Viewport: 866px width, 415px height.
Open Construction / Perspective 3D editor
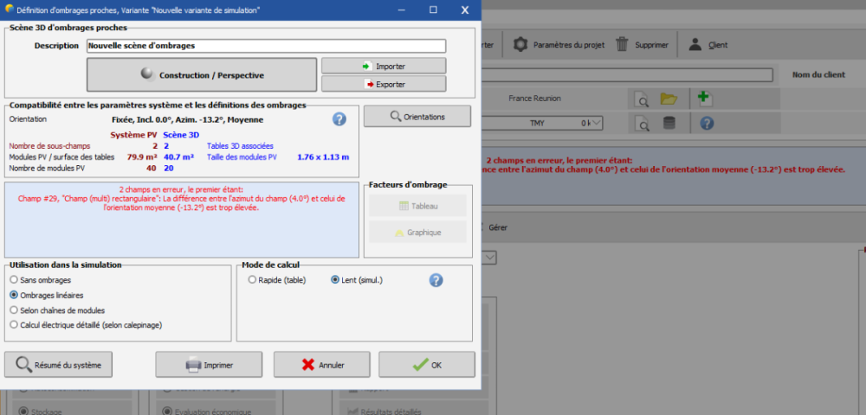202,75
